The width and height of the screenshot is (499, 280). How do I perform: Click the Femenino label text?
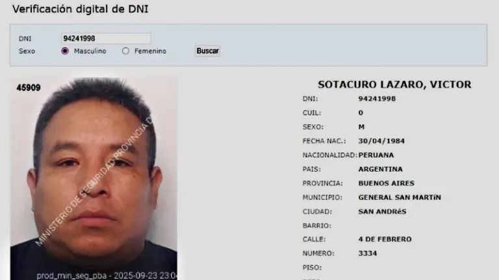150,51
